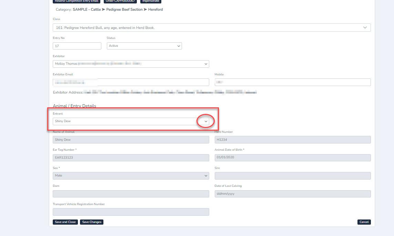Click Resend Competition Entry Email button
The image size is (394, 236).
(77, 1)
